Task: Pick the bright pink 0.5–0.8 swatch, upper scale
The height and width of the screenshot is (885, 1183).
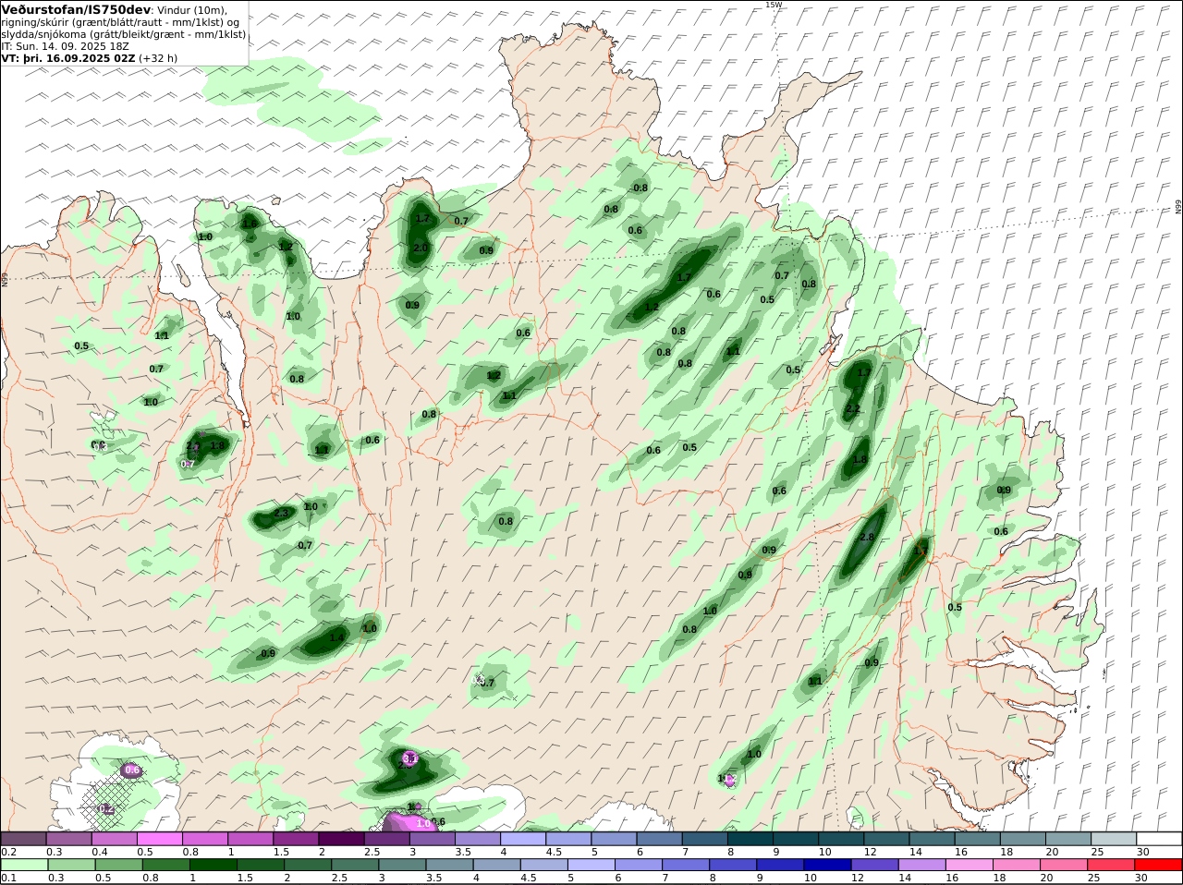Action: coord(160,838)
